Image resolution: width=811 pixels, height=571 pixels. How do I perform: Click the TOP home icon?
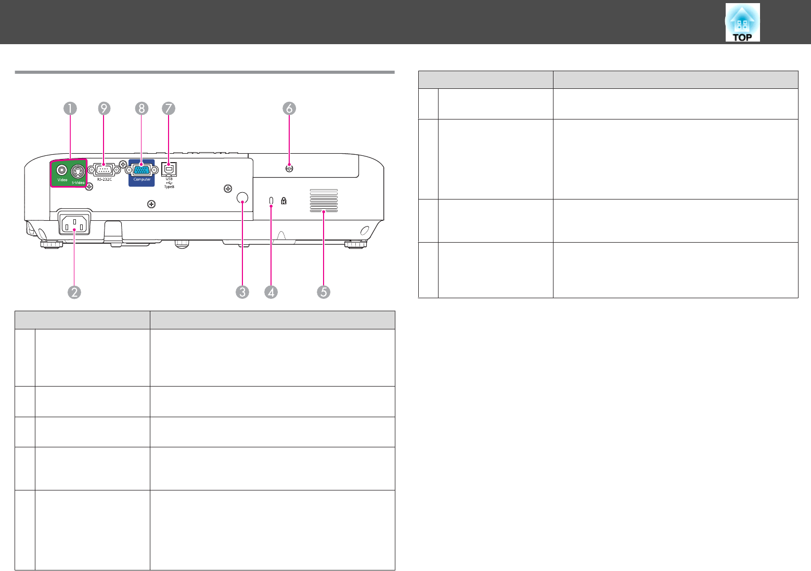click(x=742, y=22)
